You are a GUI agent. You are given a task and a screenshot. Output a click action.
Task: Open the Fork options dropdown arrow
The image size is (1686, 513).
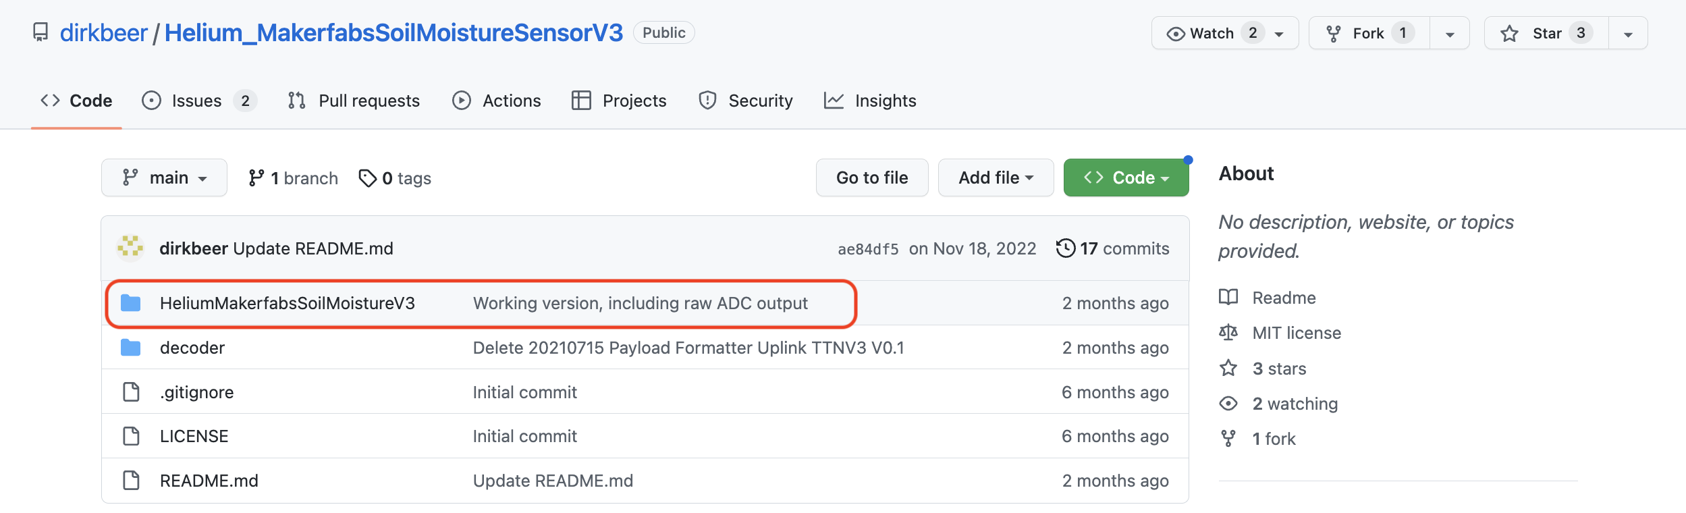(x=1449, y=34)
